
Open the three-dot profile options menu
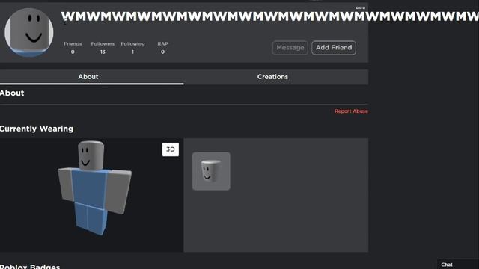pyautogui.click(x=361, y=8)
